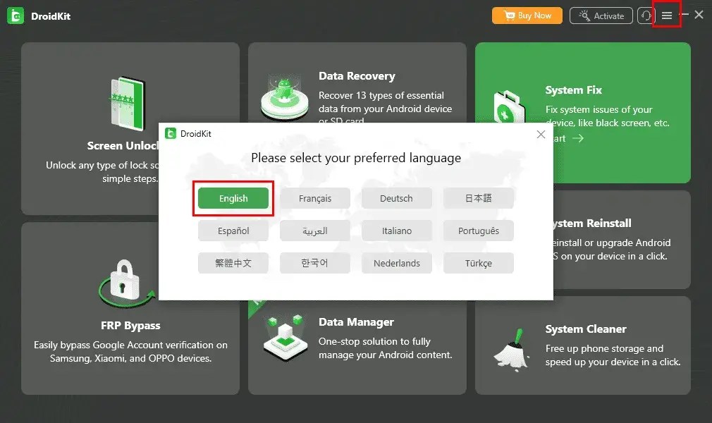The width and height of the screenshot is (712, 423).
Task: Select the Türkçe language option
Action: tap(479, 263)
